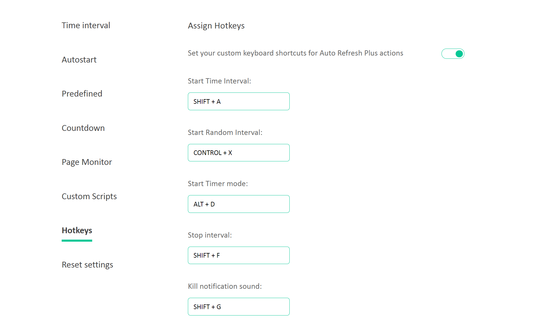The width and height of the screenshot is (536, 335).
Task: Open the Time interval settings tab
Action: [x=86, y=26]
